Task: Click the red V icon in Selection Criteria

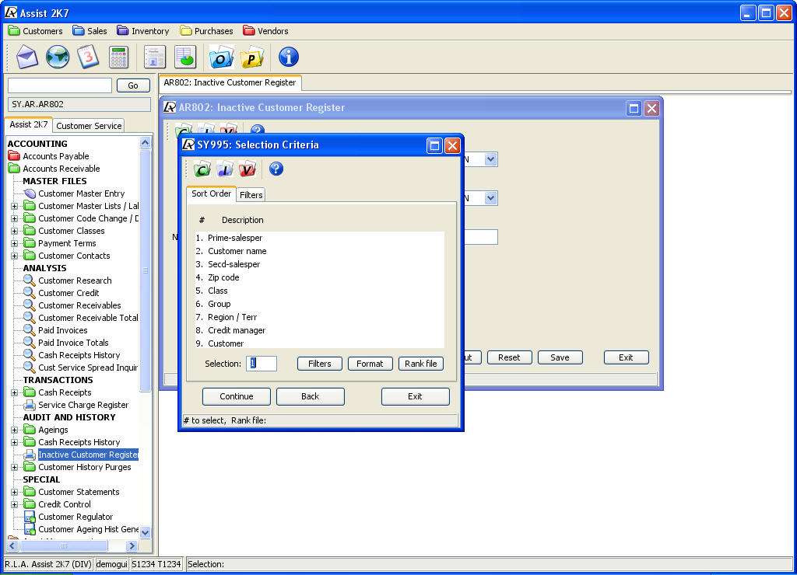Action: (x=248, y=169)
